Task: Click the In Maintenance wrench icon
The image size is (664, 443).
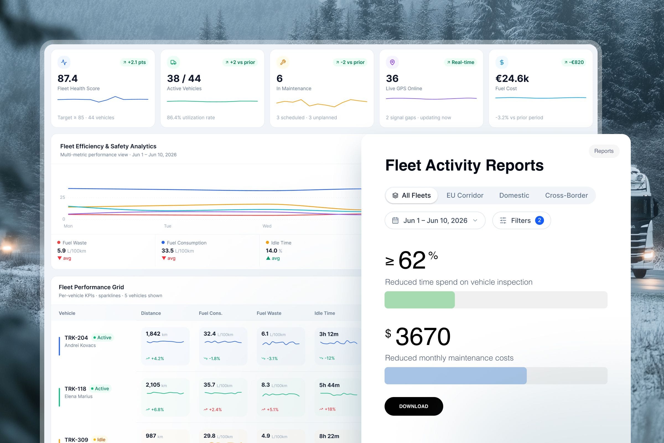Action: [283, 62]
